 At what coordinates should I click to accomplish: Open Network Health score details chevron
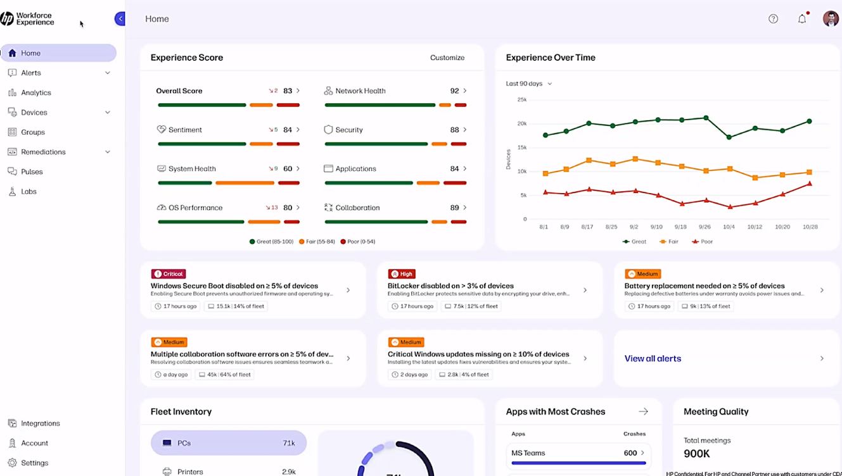click(x=464, y=91)
